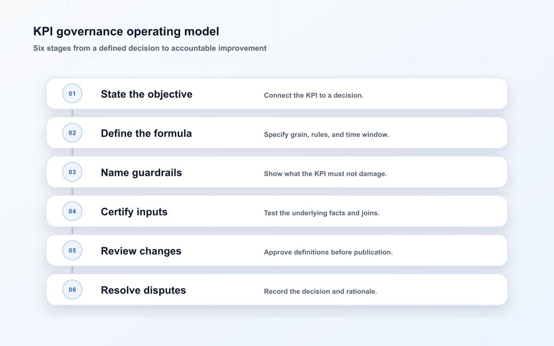
Task: Click 'Show what the KPI must not damage'
Action: point(325,174)
